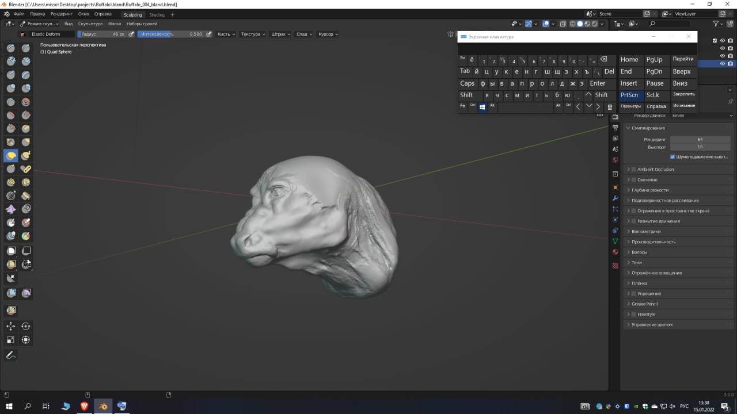Viewport: 737px width, 414px height.
Task: Open Texture properties tab (checker icon)
Action: pyautogui.click(x=615, y=266)
